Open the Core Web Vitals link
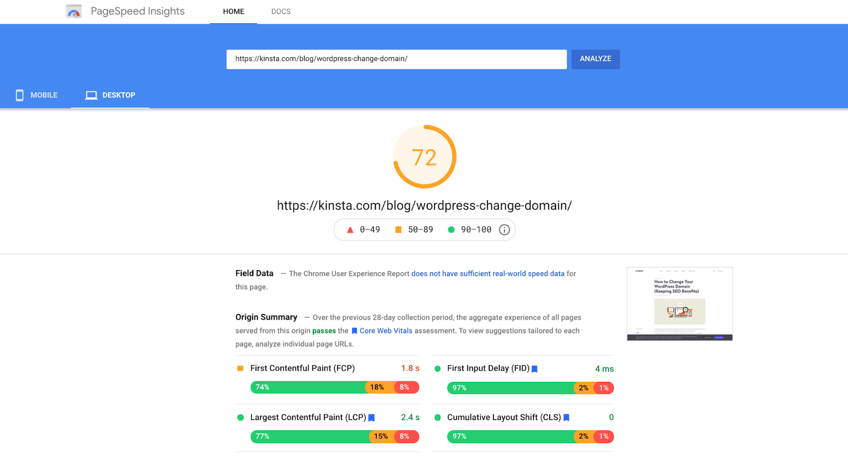Screen dimensions: 848x476 pyautogui.click(x=386, y=331)
